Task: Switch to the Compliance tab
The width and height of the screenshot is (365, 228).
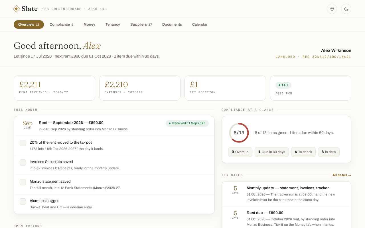Action: 61,25
